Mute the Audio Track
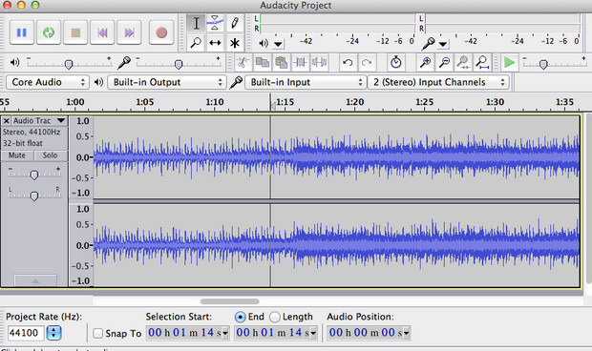The width and height of the screenshot is (592, 351). [x=17, y=155]
